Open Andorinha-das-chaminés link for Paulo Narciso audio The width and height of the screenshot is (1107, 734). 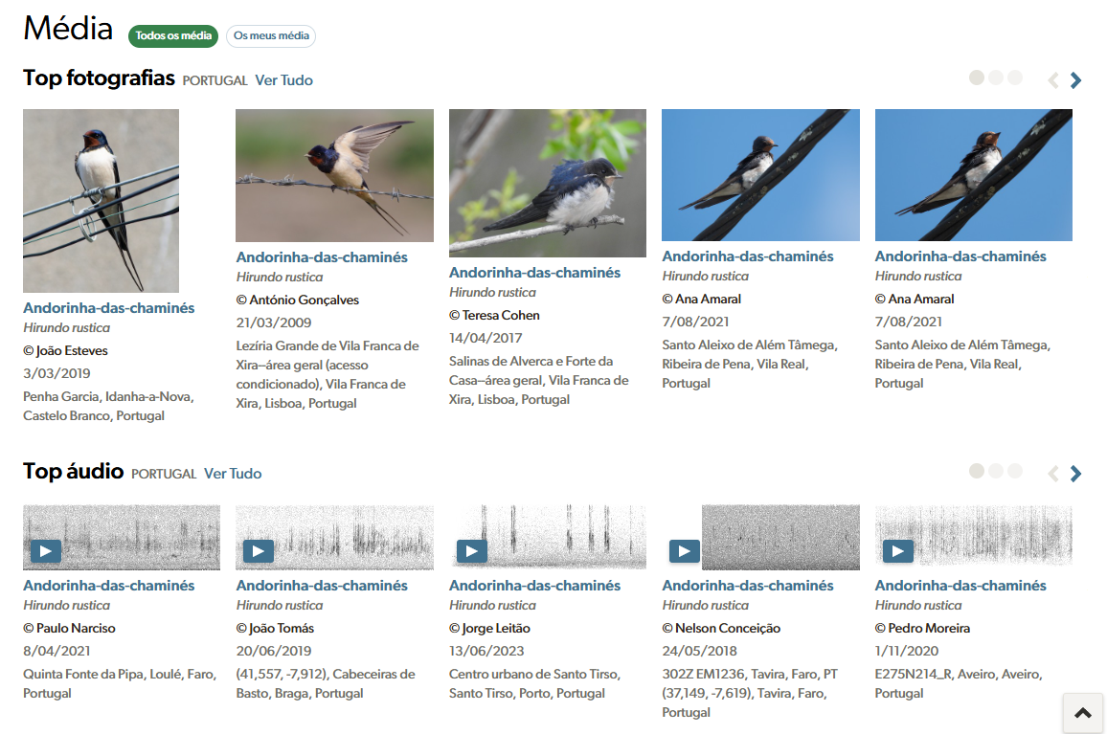click(x=109, y=586)
